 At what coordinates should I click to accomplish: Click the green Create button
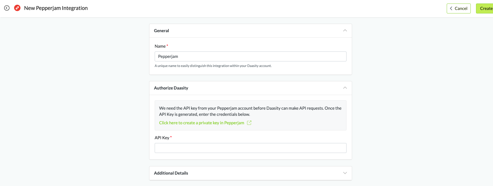[486, 8]
